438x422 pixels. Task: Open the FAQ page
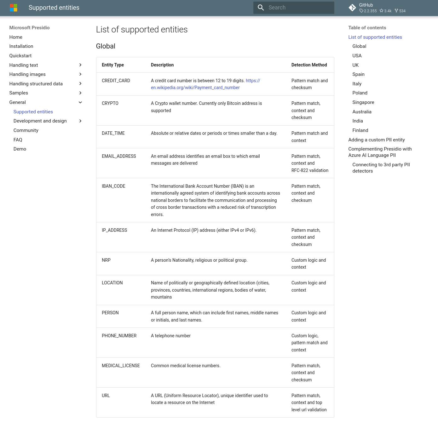(x=18, y=140)
